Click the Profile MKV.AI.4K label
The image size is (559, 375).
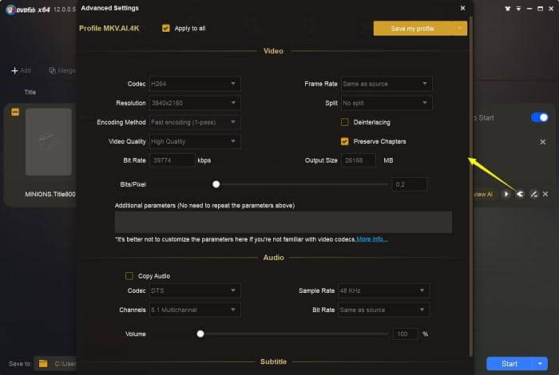(109, 28)
